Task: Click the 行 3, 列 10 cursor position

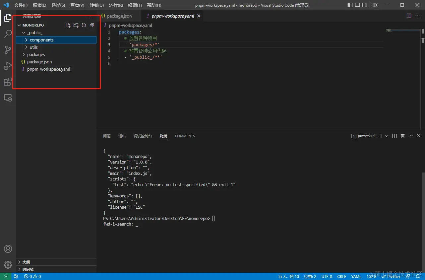Action: coord(288,276)
